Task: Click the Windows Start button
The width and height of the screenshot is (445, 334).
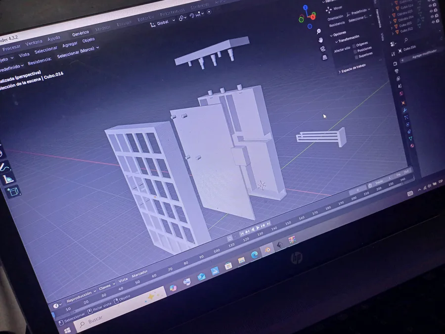Action: click(x=67, y=331)
